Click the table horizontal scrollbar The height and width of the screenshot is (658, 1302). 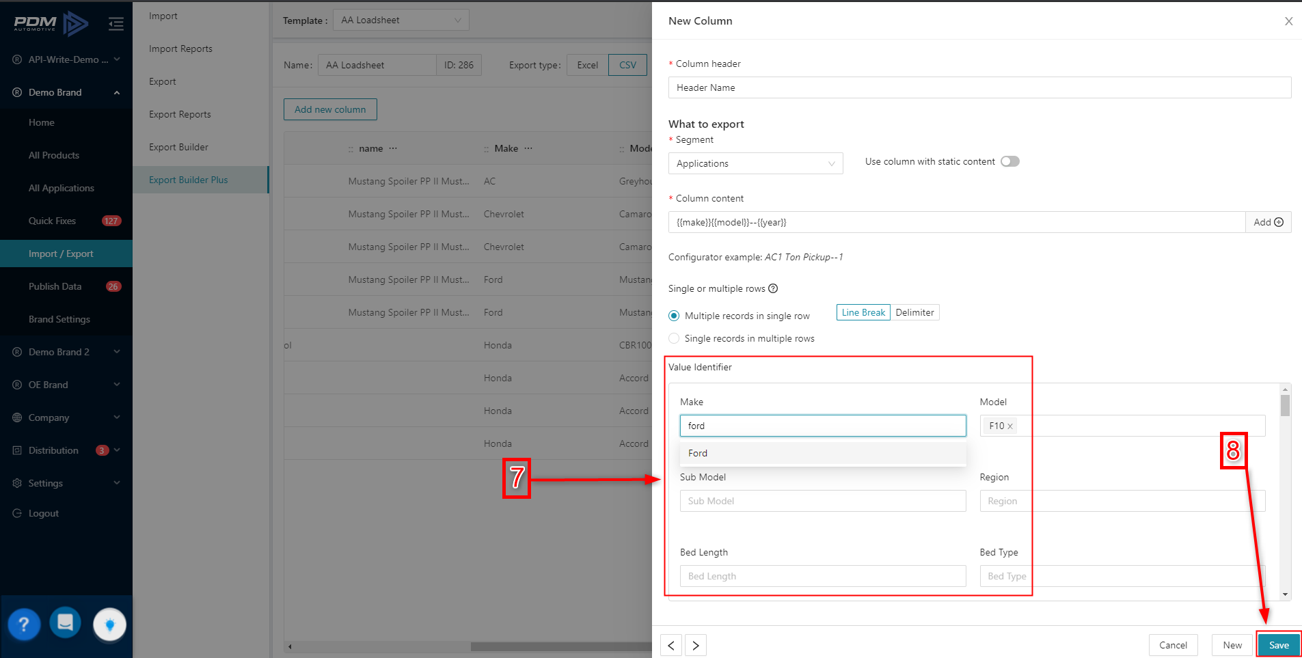click(x=560, y=646)
